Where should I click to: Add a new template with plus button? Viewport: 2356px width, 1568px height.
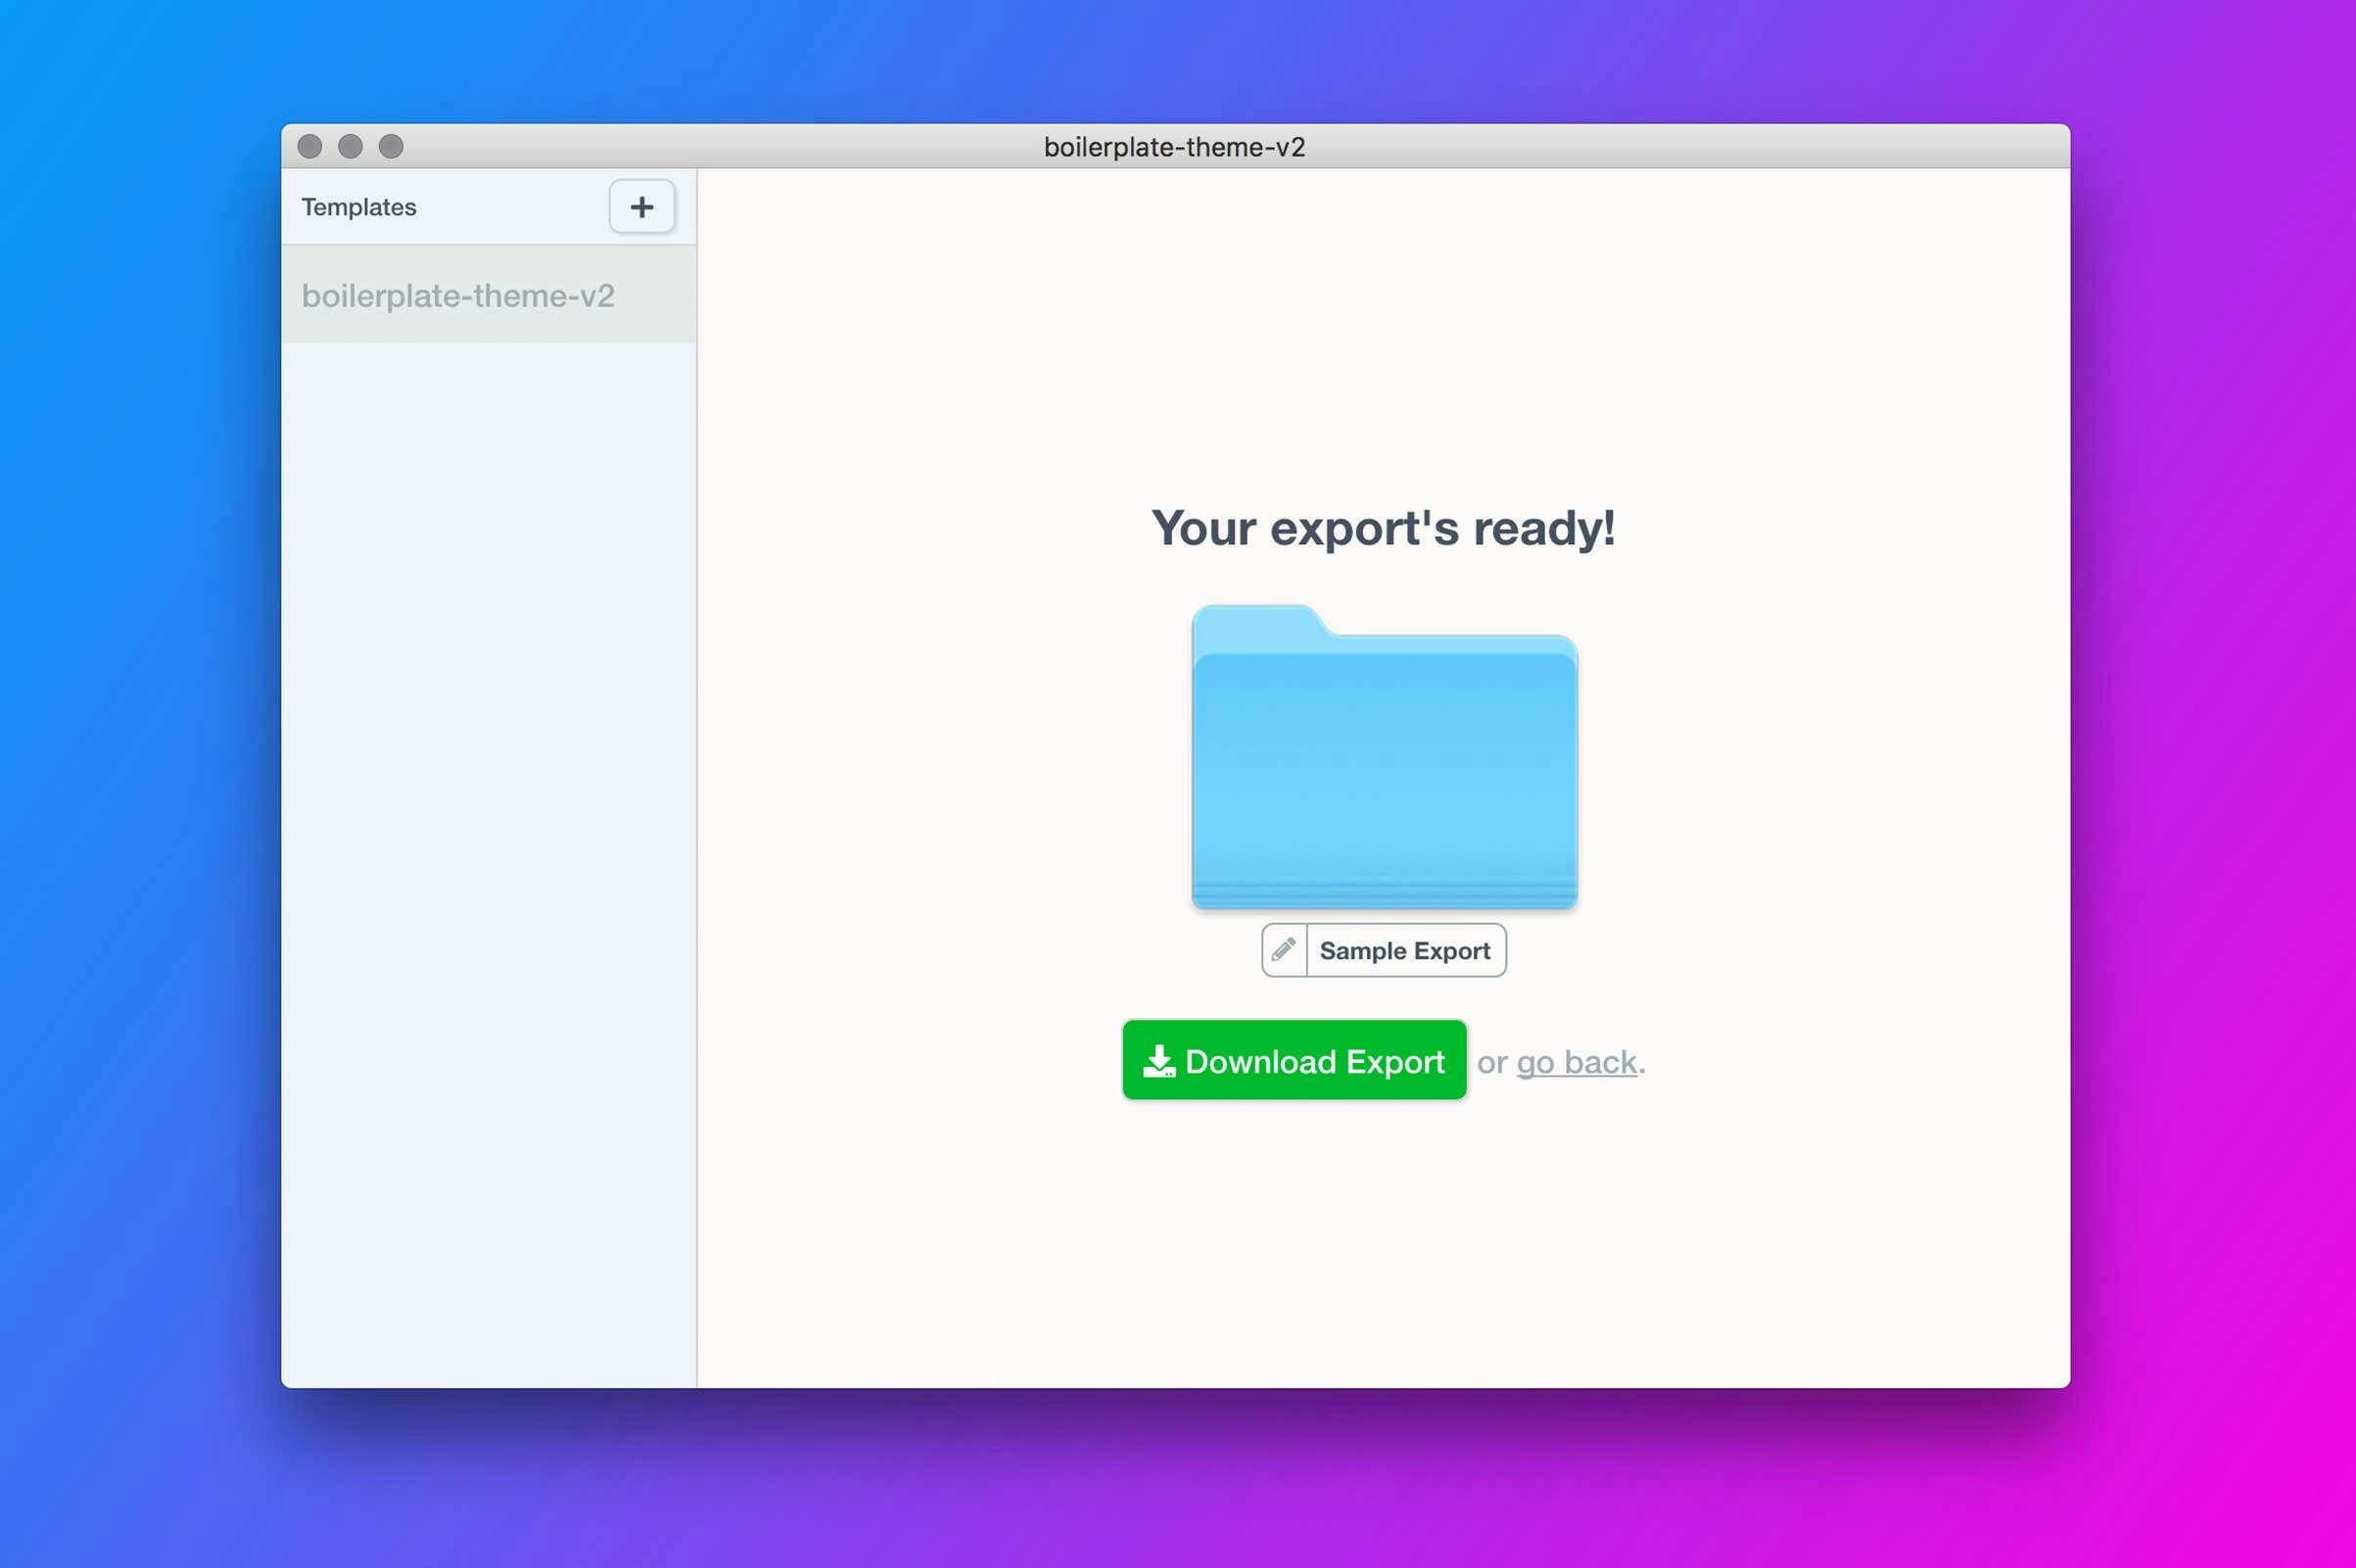(641, 207)
